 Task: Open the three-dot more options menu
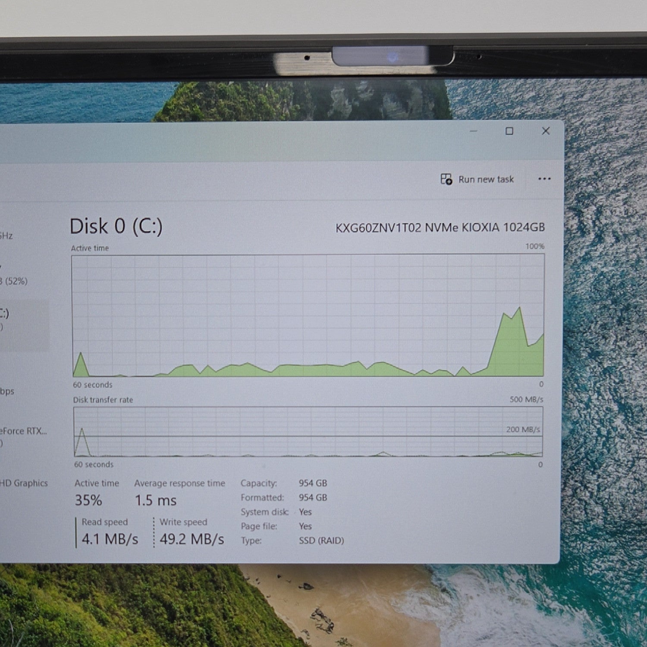pyautogui.click(x=544, y=179)
